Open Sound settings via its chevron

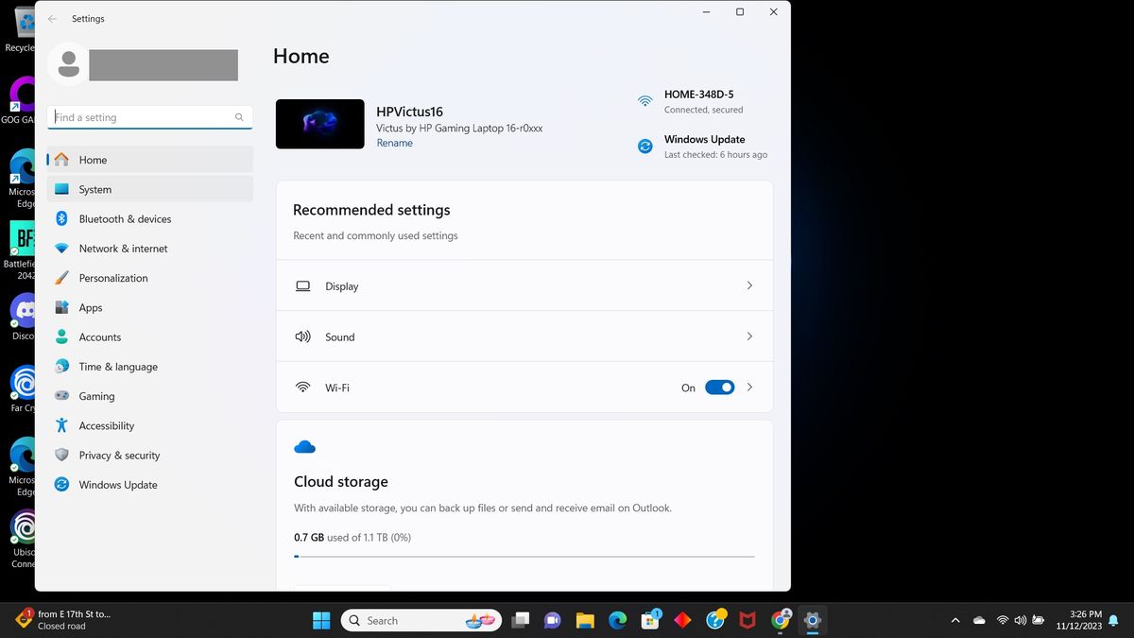pos(748,336)
